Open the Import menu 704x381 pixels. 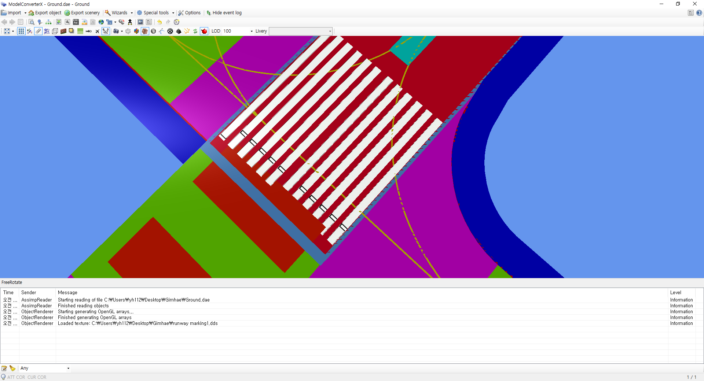(14, 13)
